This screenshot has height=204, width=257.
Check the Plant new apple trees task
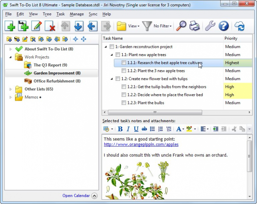(x=118, y=55)
